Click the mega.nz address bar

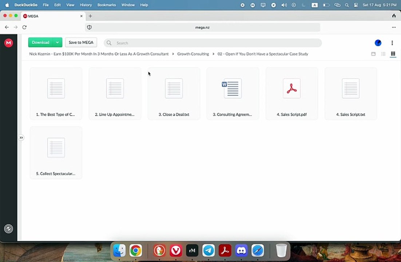click(x=203, y=27)
